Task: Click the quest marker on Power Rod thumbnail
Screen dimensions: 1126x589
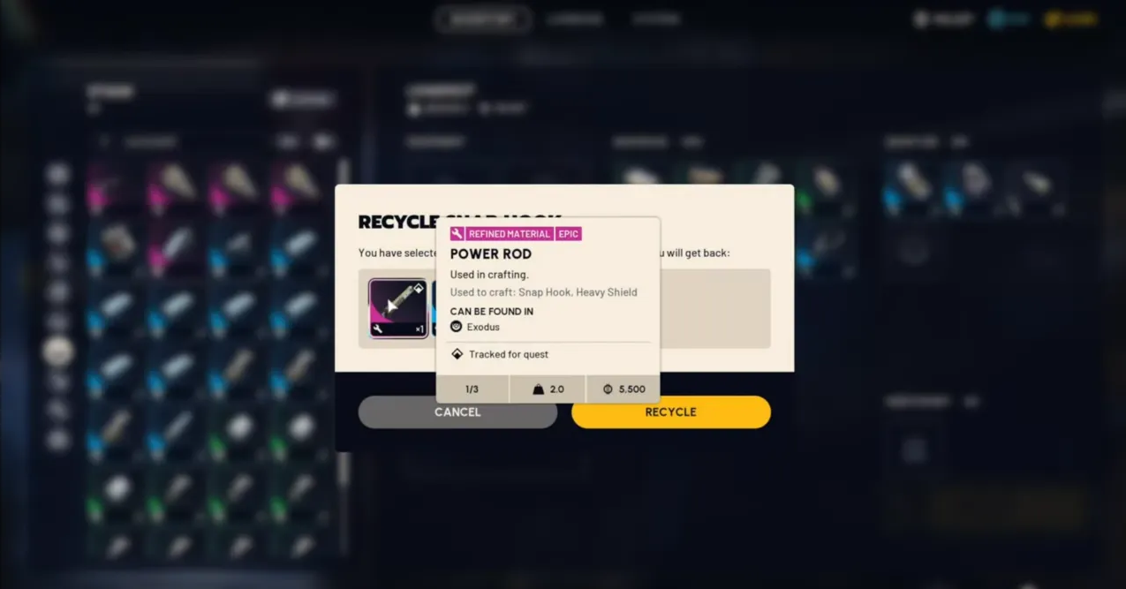Action: pyautogui.click(x=419, y=289)
